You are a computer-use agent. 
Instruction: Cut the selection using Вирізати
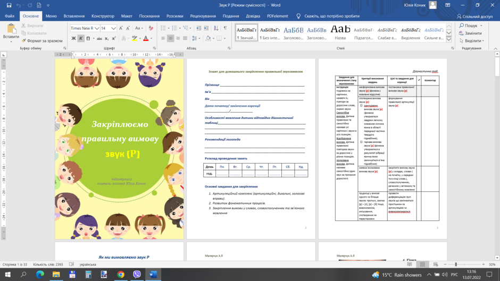(x=32, y=25)
